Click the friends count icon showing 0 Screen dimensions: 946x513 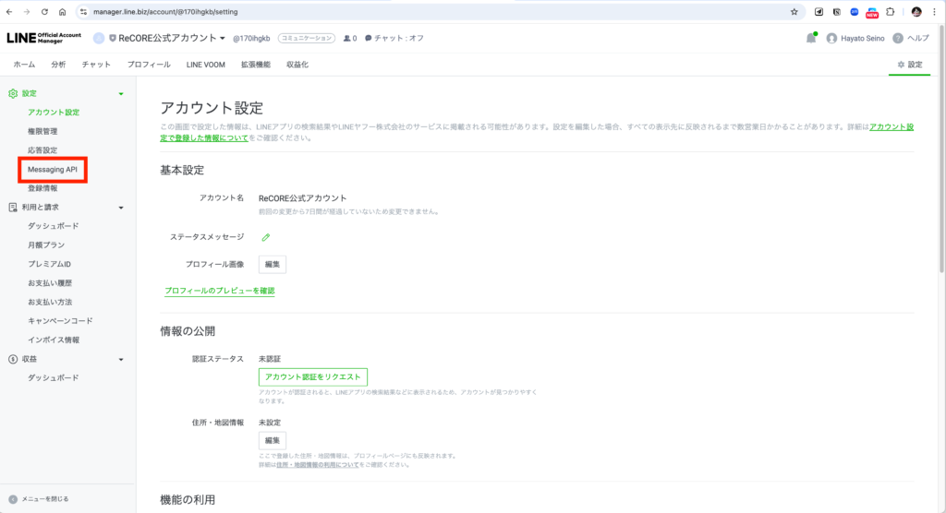[x=350, y=38]
